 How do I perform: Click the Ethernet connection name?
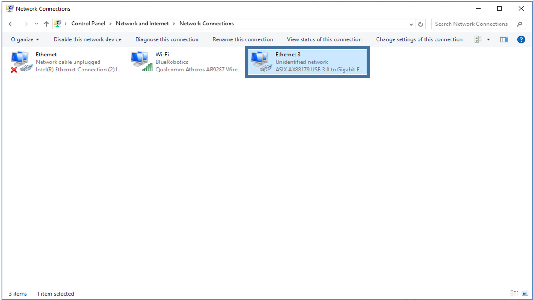(x=46, y=54)
